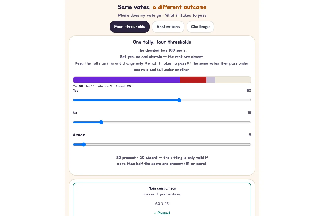Switch to the Abstentions tab

coord(168,27)
